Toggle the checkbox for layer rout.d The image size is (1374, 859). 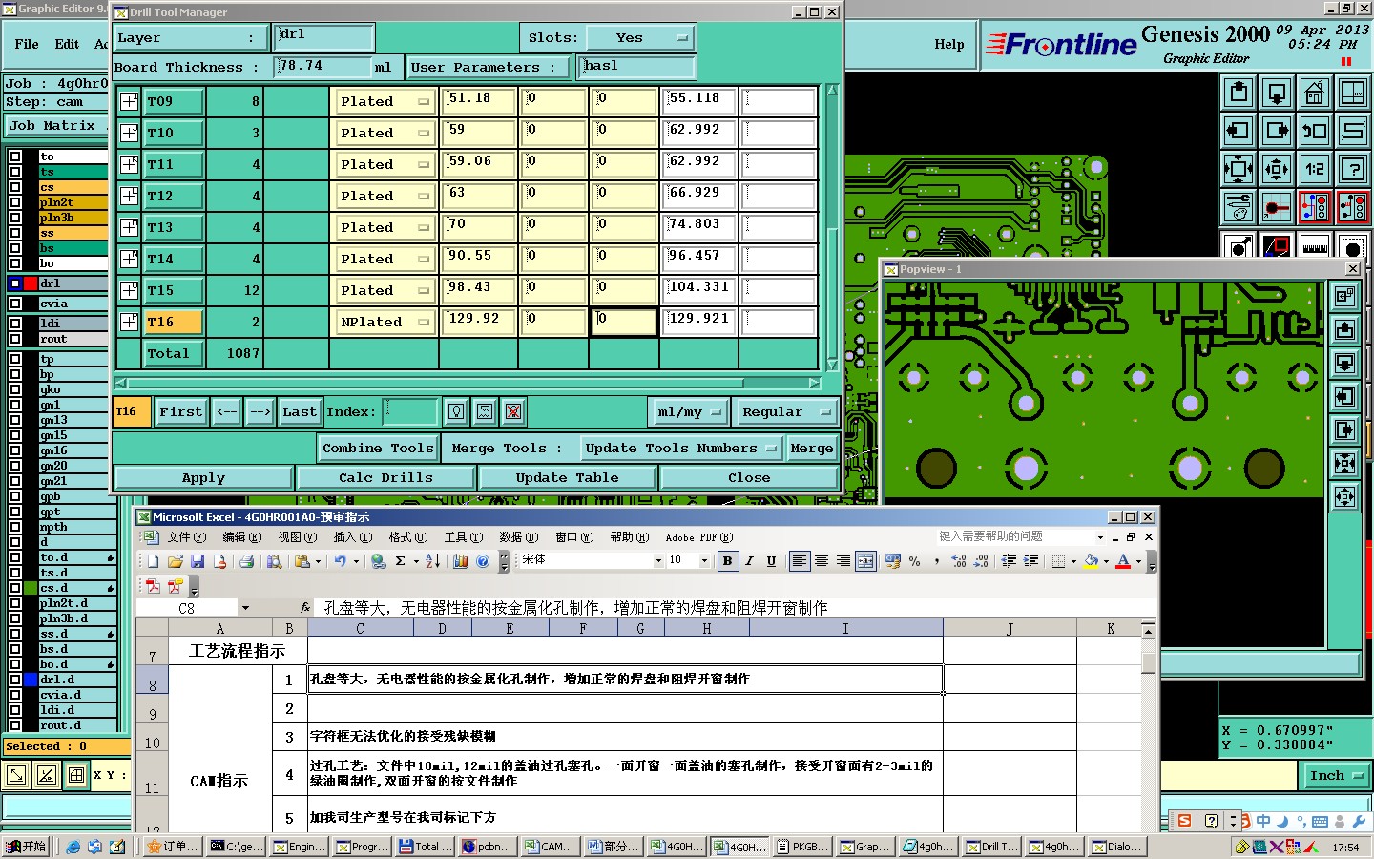pos(15,725)
